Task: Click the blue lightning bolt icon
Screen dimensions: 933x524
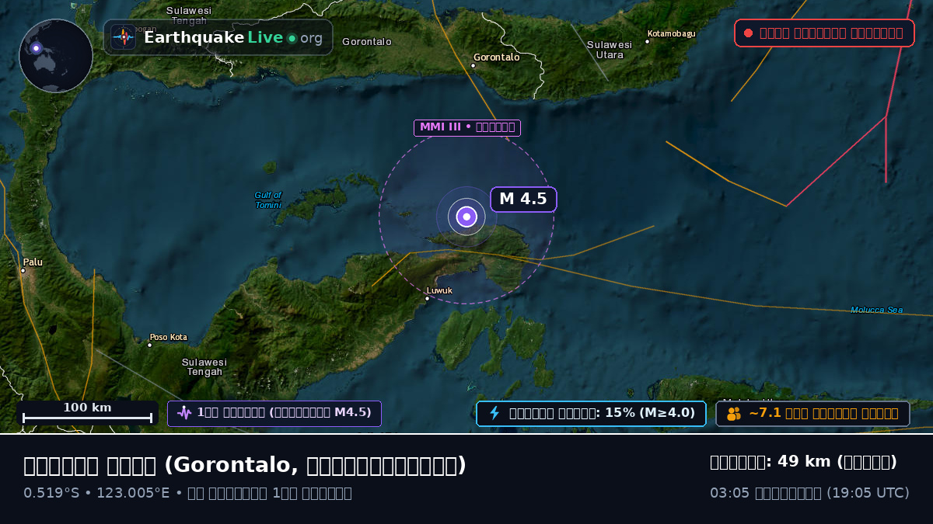Action: [x=494, y=413]
